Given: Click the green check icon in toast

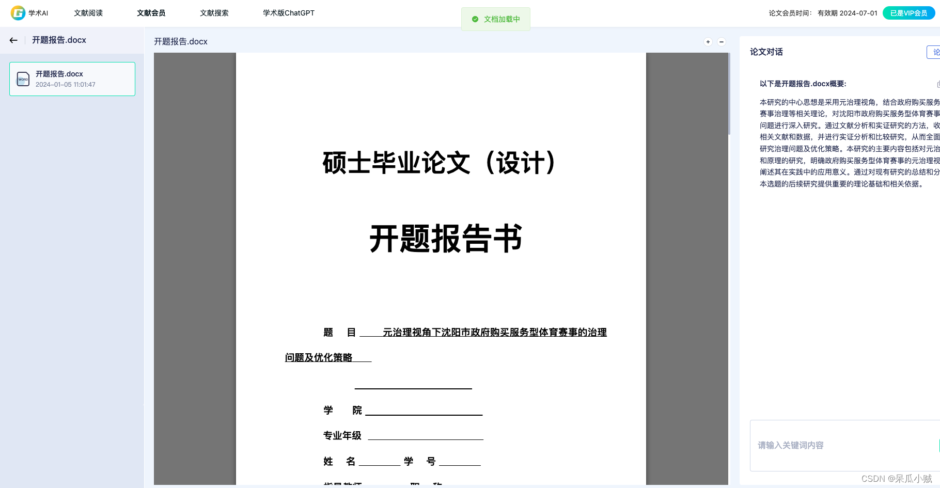Looking at the screenshot, I should click(475, 19).
